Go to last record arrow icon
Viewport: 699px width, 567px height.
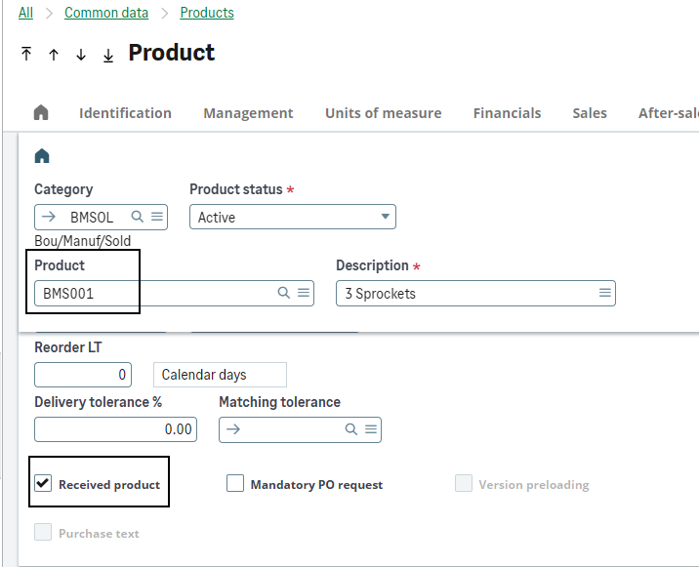pos(108,56)
